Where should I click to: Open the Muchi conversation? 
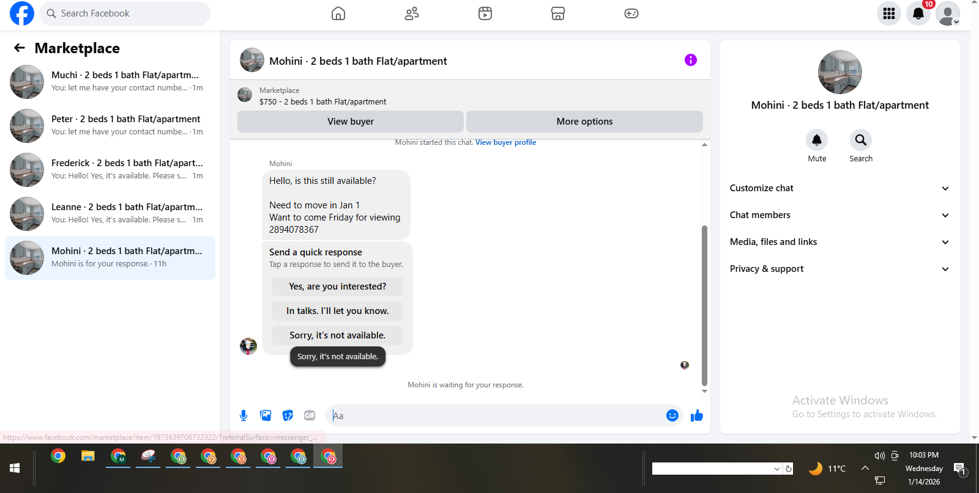pos(110,82)
